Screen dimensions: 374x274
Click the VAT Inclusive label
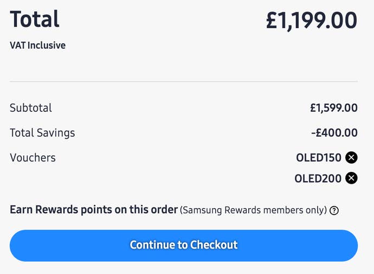click(37, 45)
